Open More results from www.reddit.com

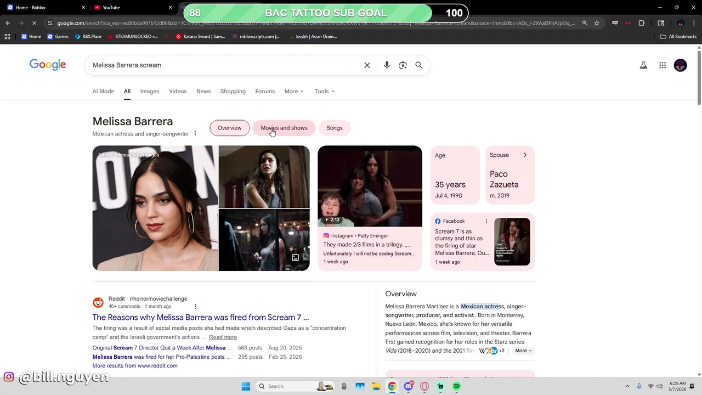click(135, 365)
